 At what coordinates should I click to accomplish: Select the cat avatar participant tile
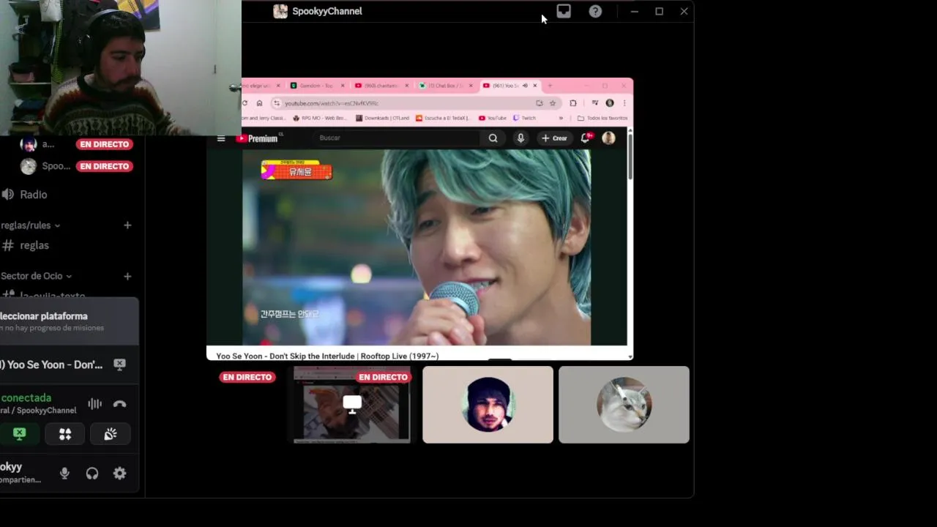coord(624,405)
